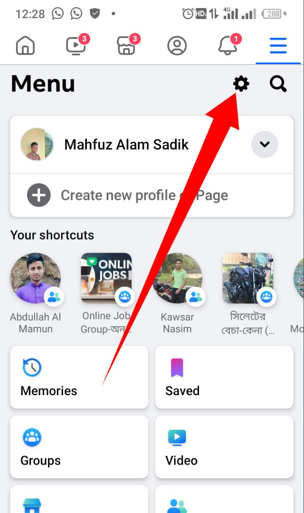Open Online Job Group shortcut

106,278
